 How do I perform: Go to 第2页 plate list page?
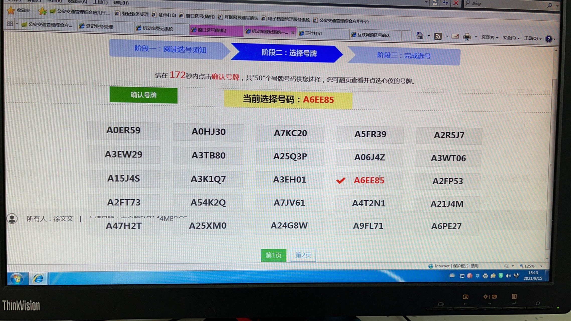point(303,255)
